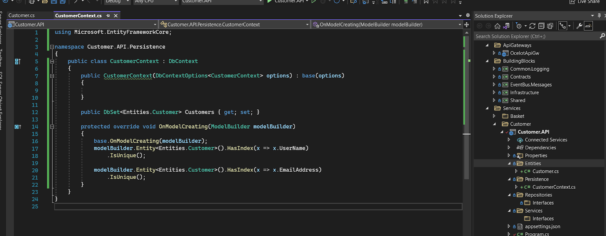Image resolution: width=606 pixels, height=236 pixels.
Task: Expand Connected Services node
Action: pyautogui.click(x=509, y=140)
